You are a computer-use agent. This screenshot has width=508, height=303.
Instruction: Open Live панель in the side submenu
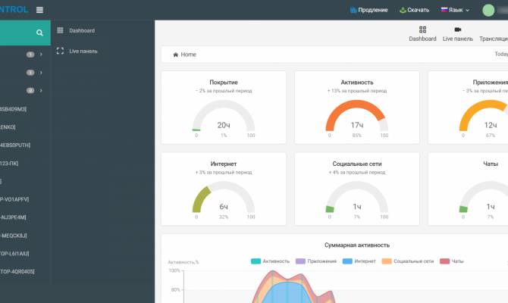click(x=83, y=52)
